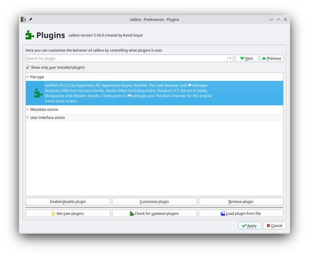
Task: Apply the plugin preference changes
Action: click(249, 226)
